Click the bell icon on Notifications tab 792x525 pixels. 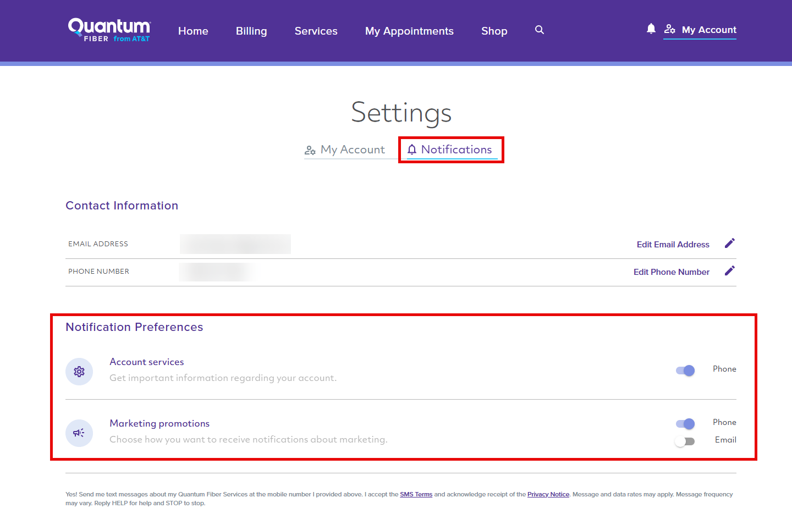coord(412,150)
